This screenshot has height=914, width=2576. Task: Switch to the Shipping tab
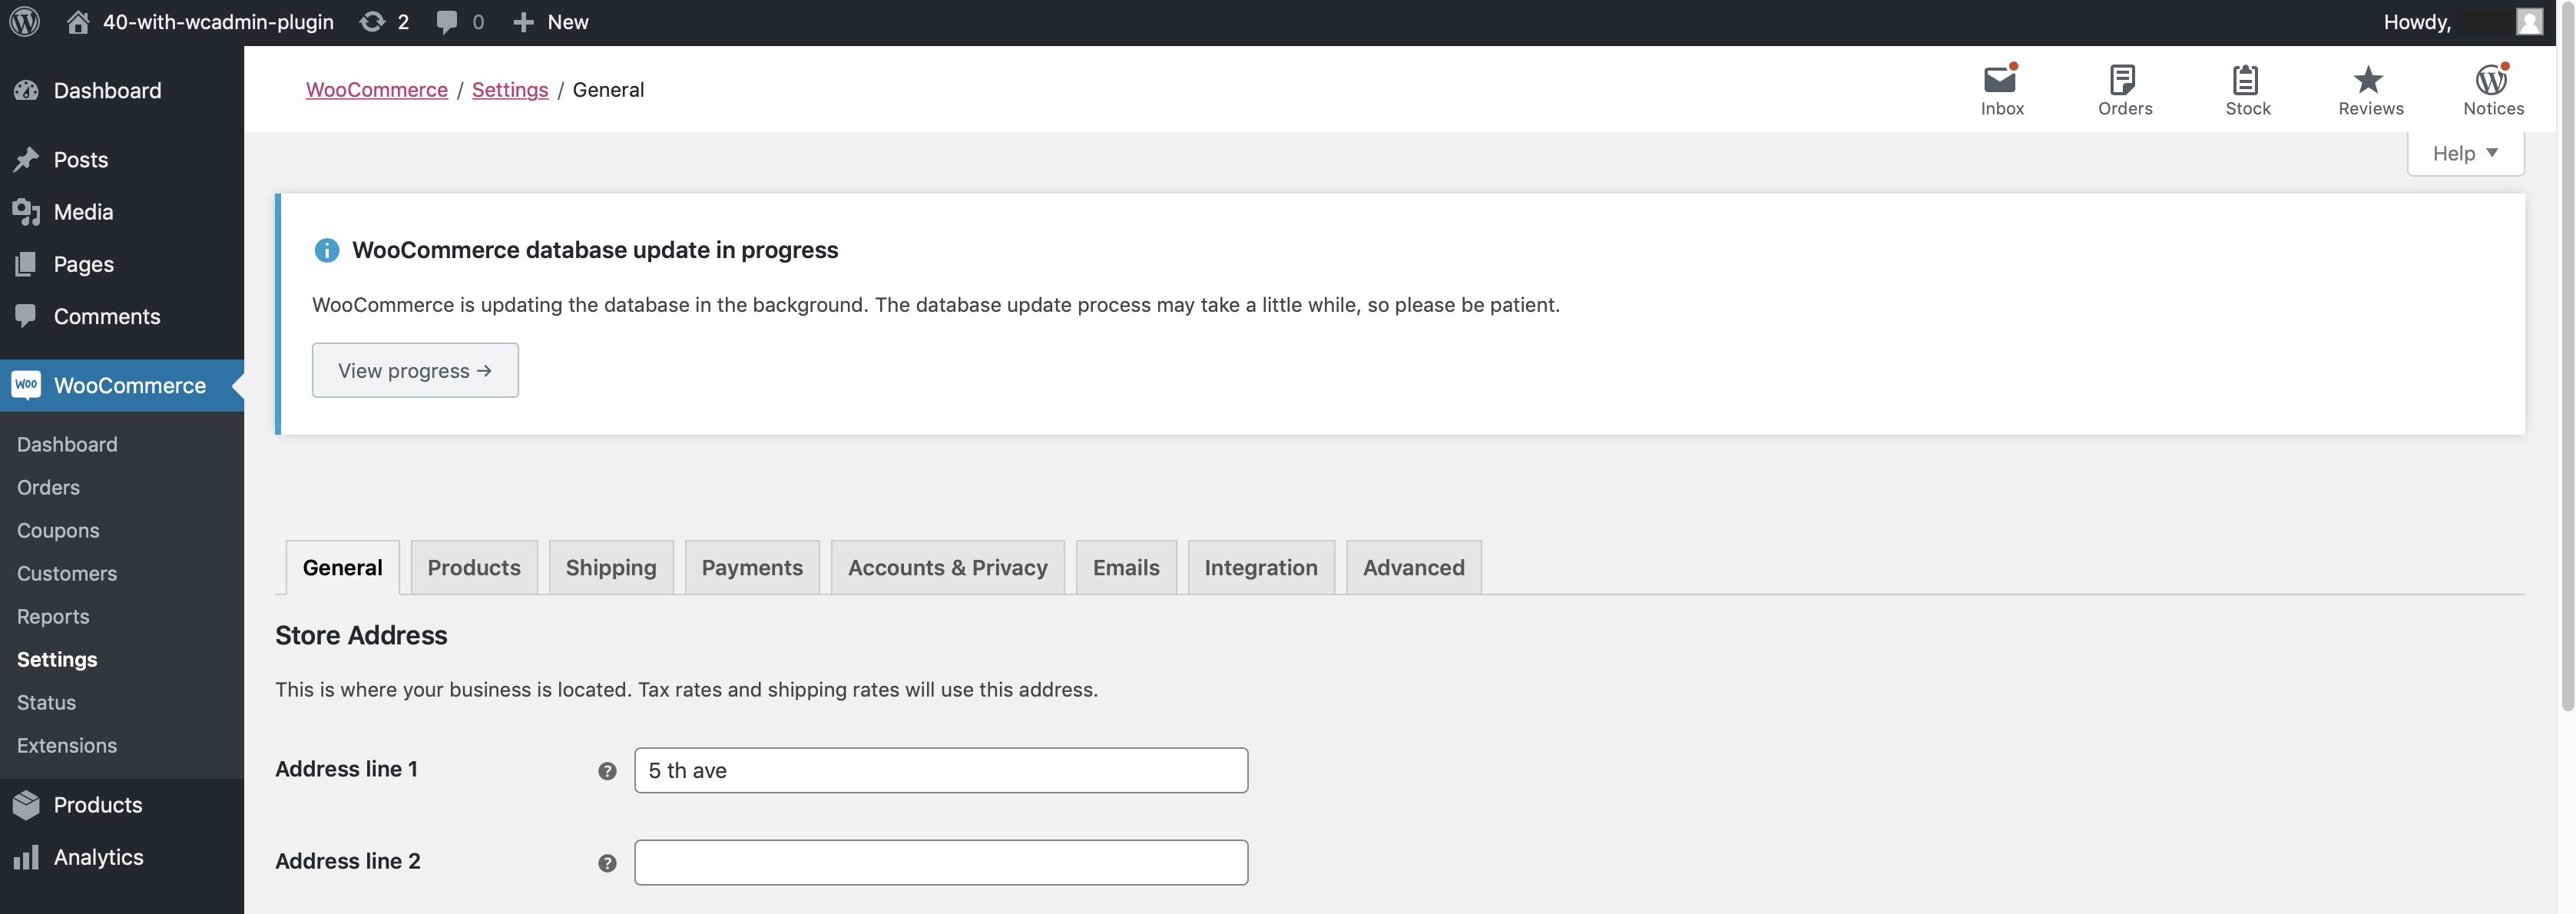[x=611, y=567]
